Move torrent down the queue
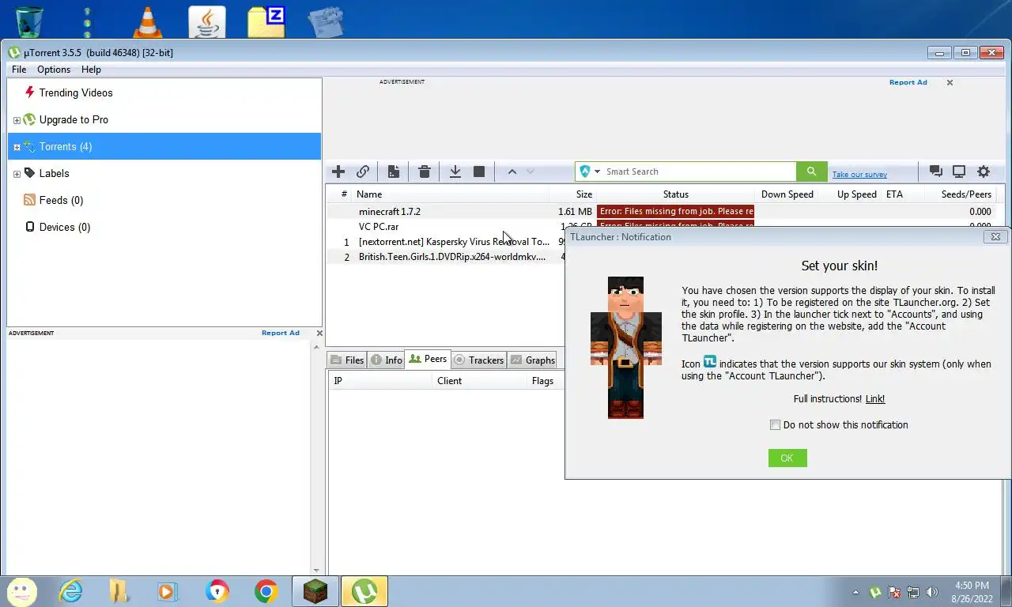This screenshot has width=1012, height=607. pos(531,172)
